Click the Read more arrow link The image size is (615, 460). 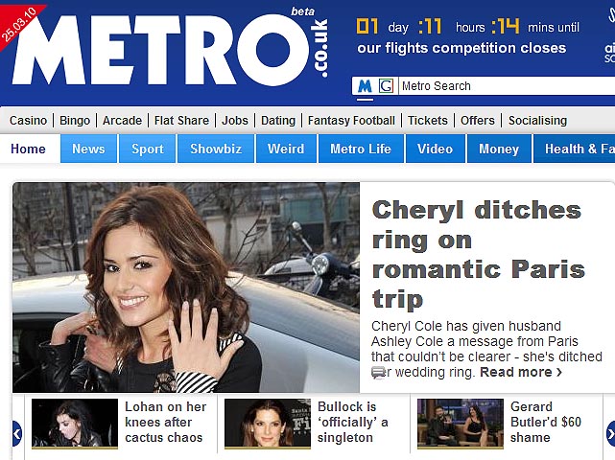pos(521,372)
